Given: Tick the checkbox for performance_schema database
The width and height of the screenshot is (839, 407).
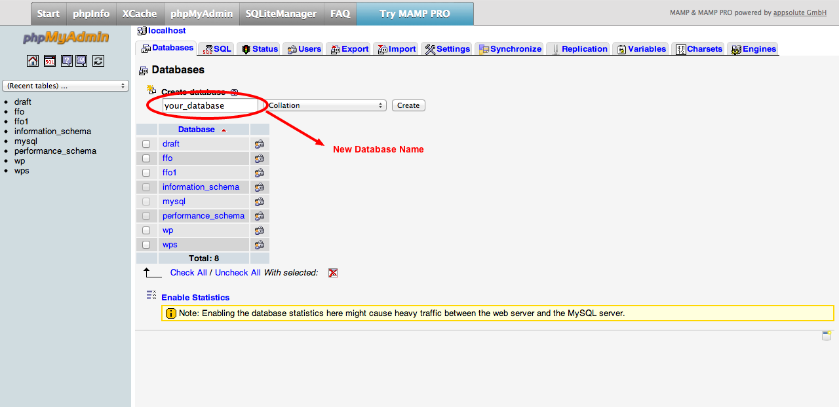Looking at the screenshot, I should pos(146,216).
